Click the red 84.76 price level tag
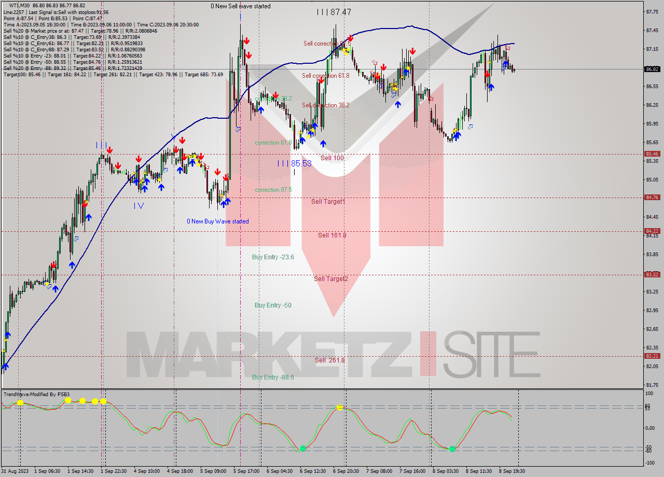This screenshot has width=664, height=477. [x=652, y=198]
